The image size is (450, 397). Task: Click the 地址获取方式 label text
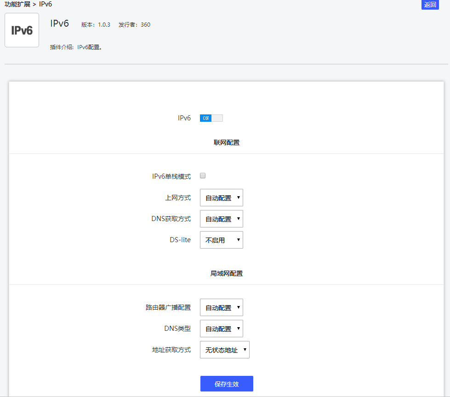[x=171, y=350]
